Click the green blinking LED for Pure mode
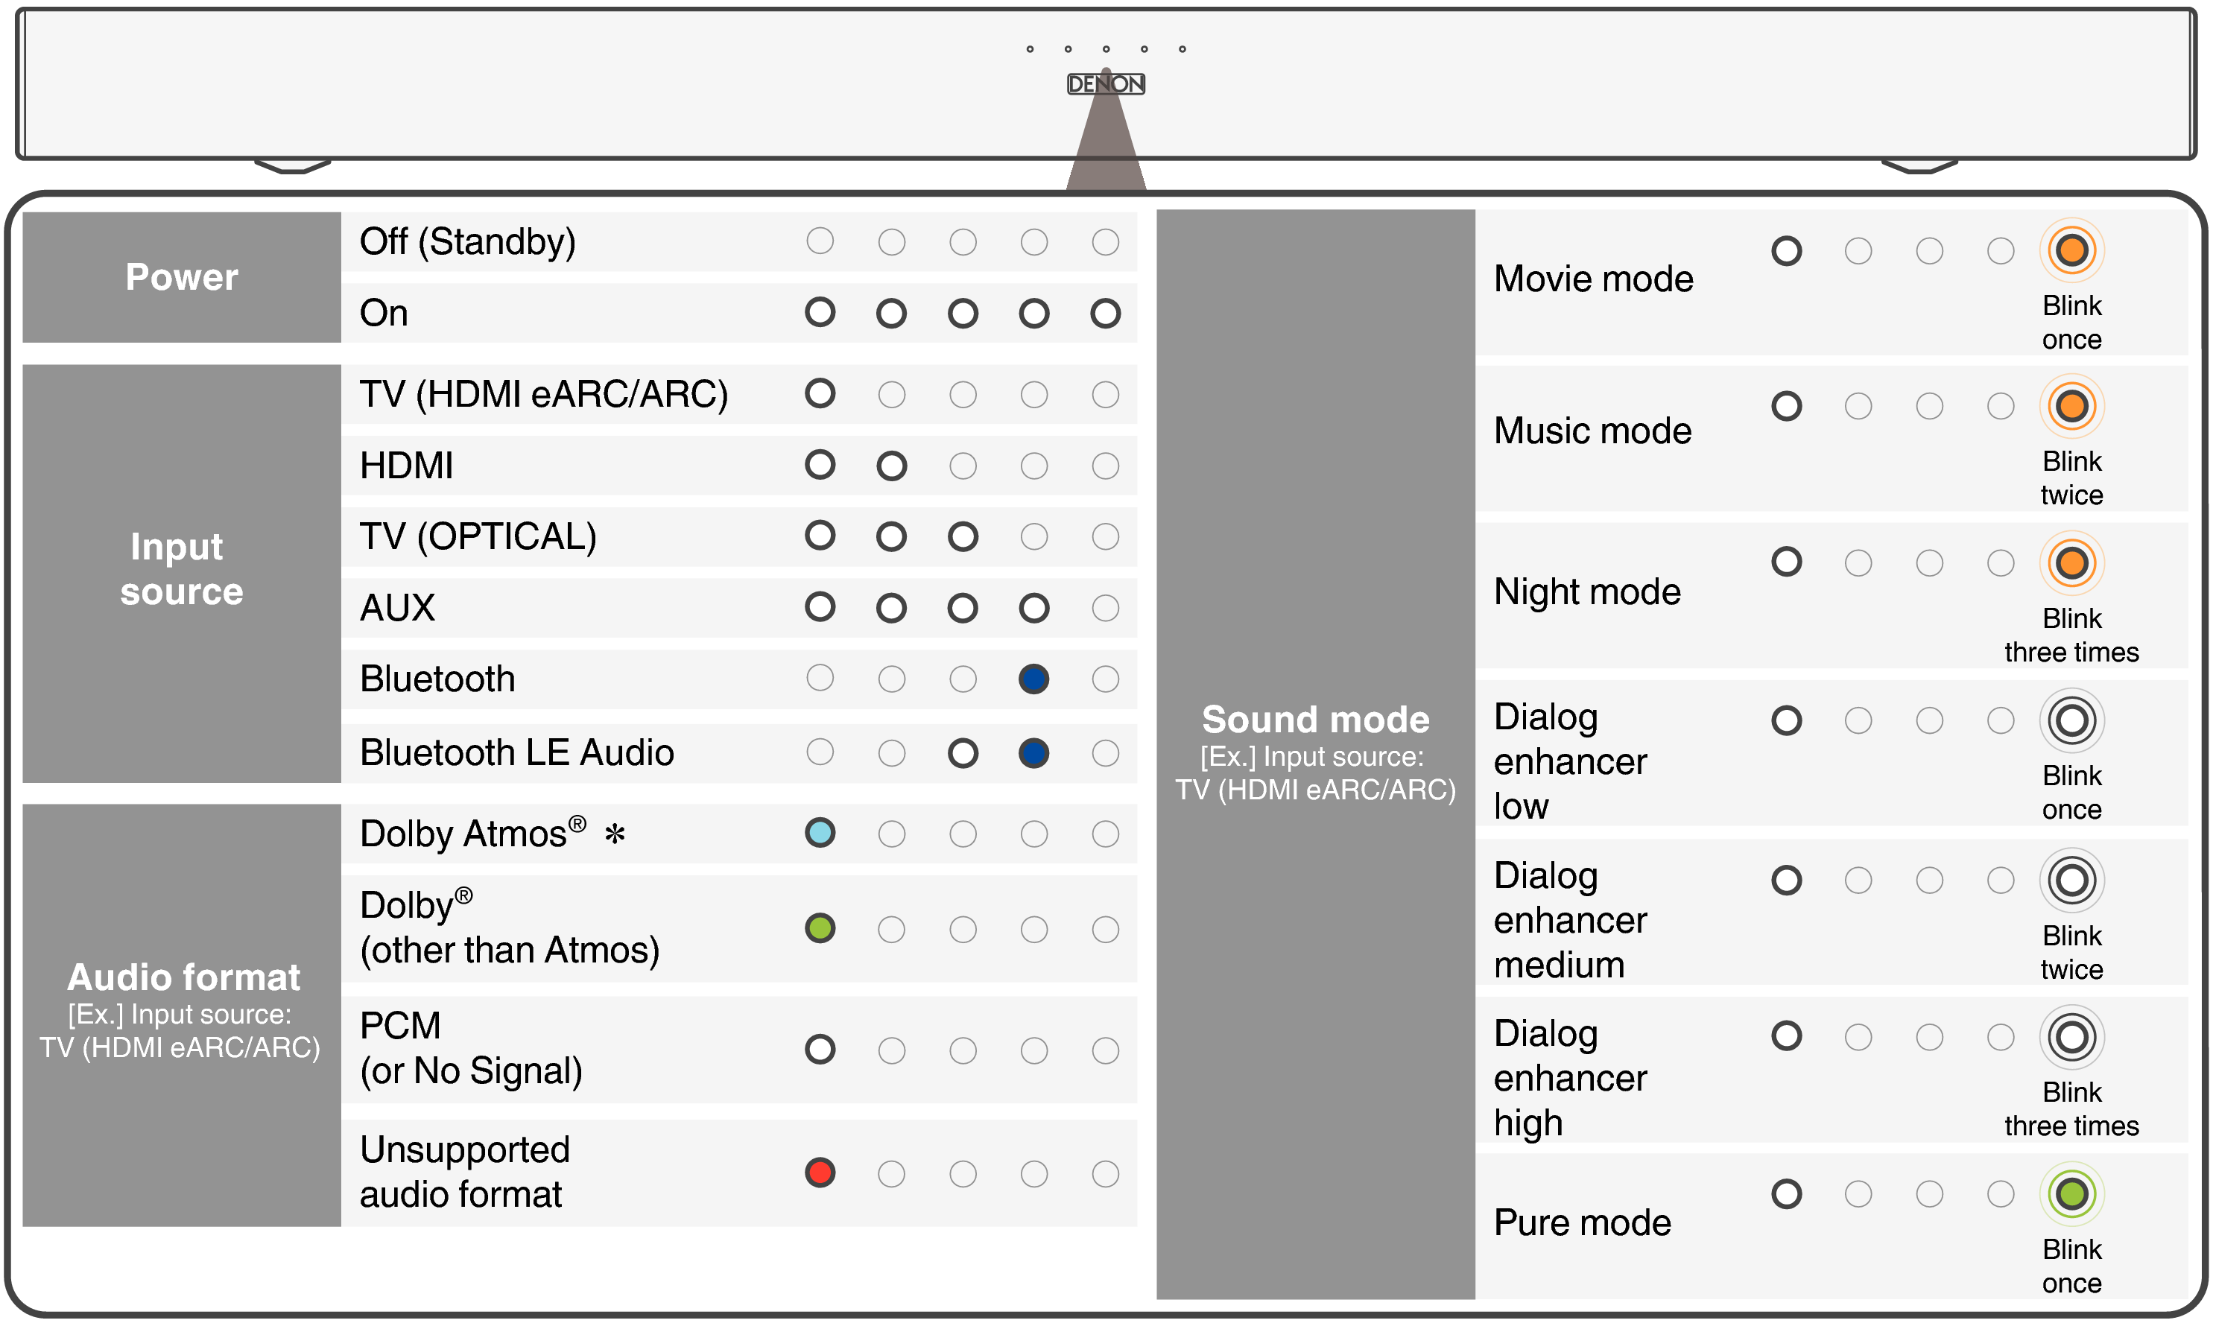The image size is (2213, 1326). [x=2071, y=1193]
